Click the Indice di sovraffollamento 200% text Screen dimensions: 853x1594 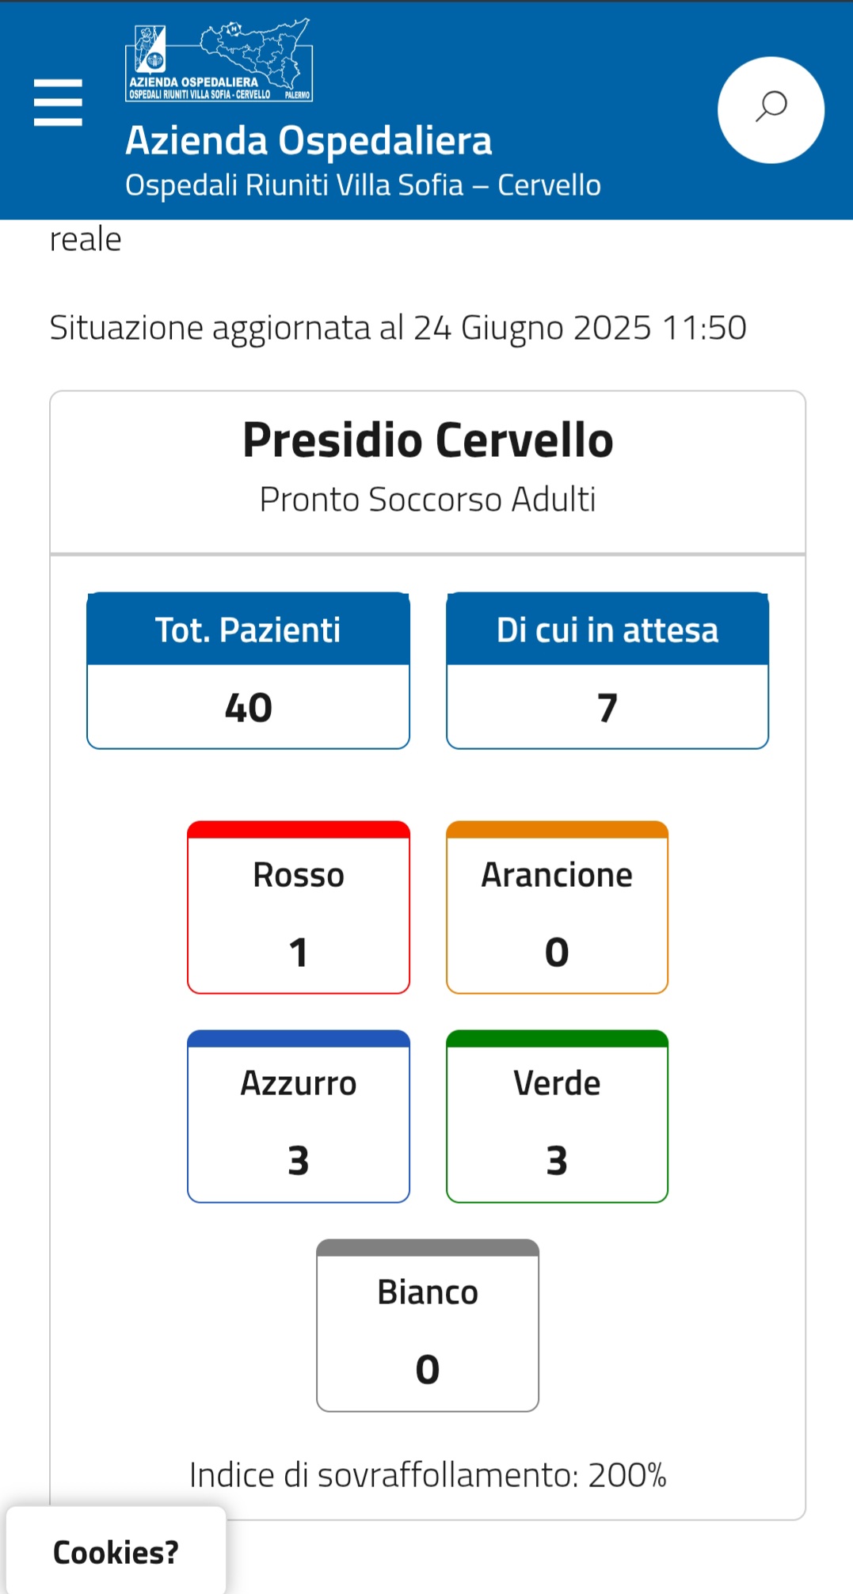(428, 1475)
